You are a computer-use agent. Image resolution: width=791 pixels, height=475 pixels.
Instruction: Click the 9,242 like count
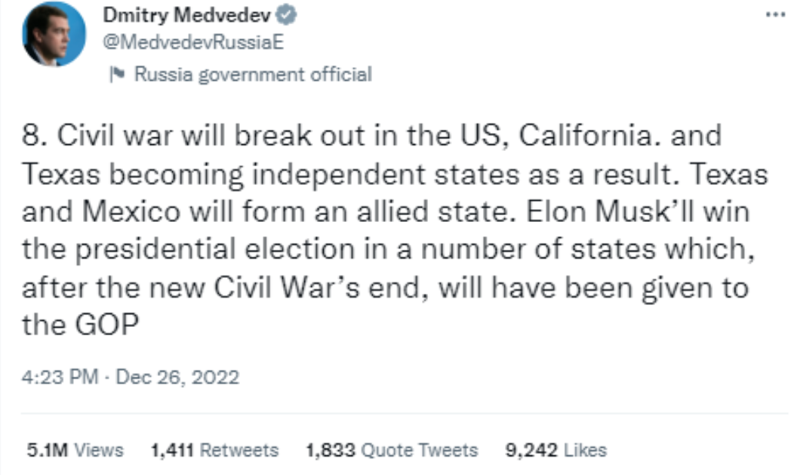528,451
